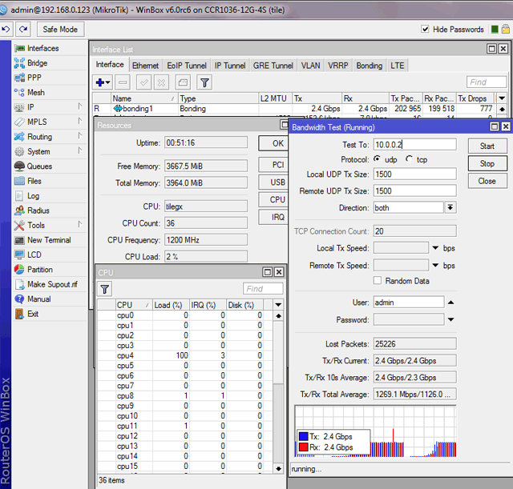The height and width of the screenshot is (489, 513).
Task: Open the PPP sidebar item
Action: pyautogui.click(x=34, y=78)
